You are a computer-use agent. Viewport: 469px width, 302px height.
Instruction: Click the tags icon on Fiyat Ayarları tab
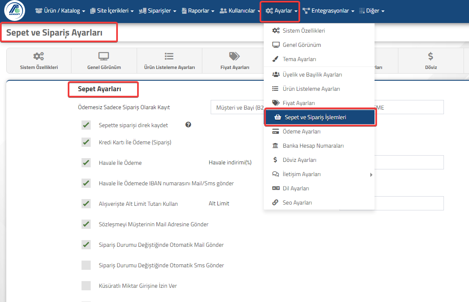[x=234, y=56]
